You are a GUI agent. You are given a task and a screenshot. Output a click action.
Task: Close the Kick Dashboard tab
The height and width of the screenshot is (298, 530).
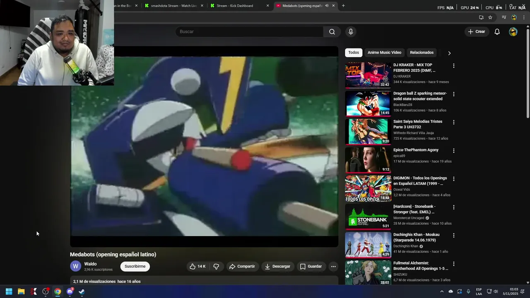click(267, 6)
